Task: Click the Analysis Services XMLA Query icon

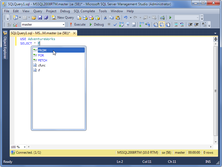Action: tap(97, 18)
